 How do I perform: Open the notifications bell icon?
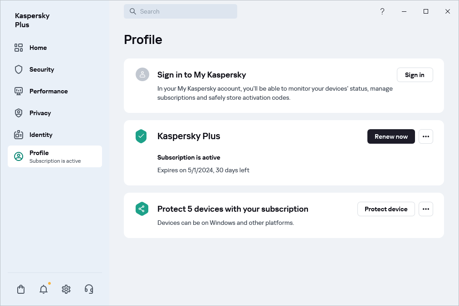tap(44, 289)
